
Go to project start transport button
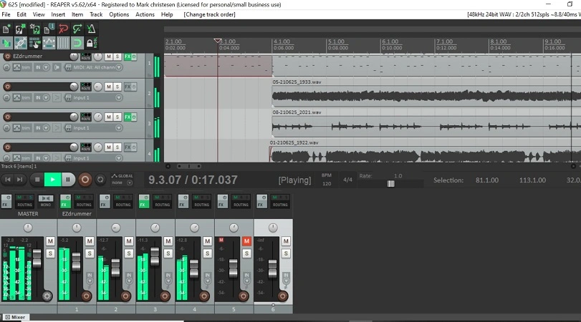(7, 180)
